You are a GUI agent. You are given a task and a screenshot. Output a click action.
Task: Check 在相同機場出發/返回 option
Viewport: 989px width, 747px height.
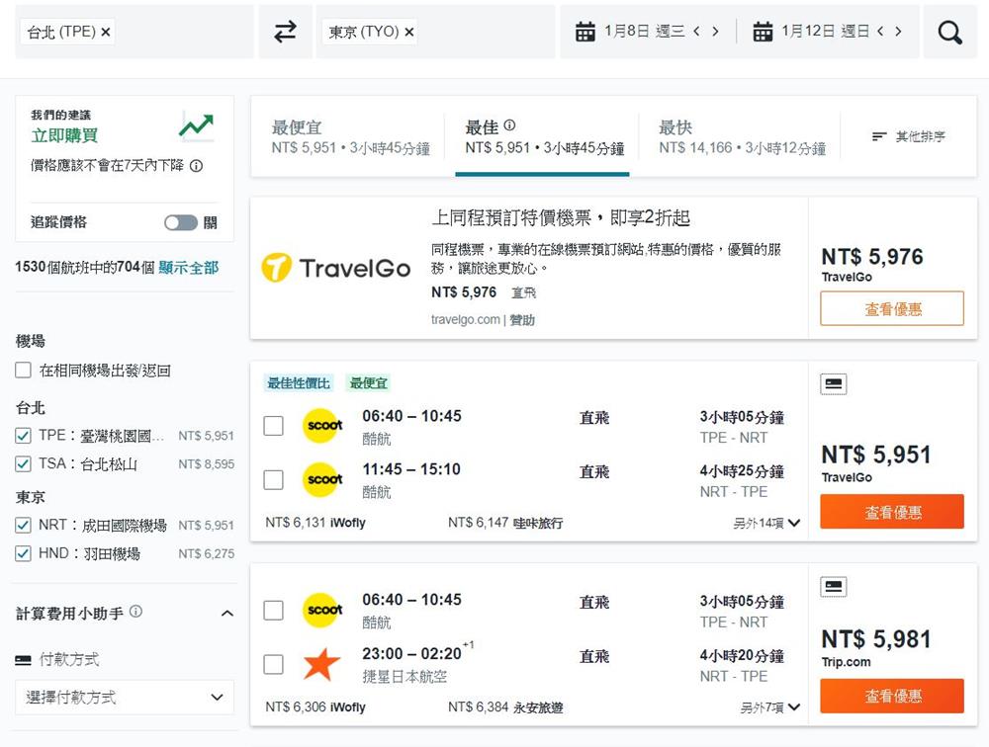(24, 371)
